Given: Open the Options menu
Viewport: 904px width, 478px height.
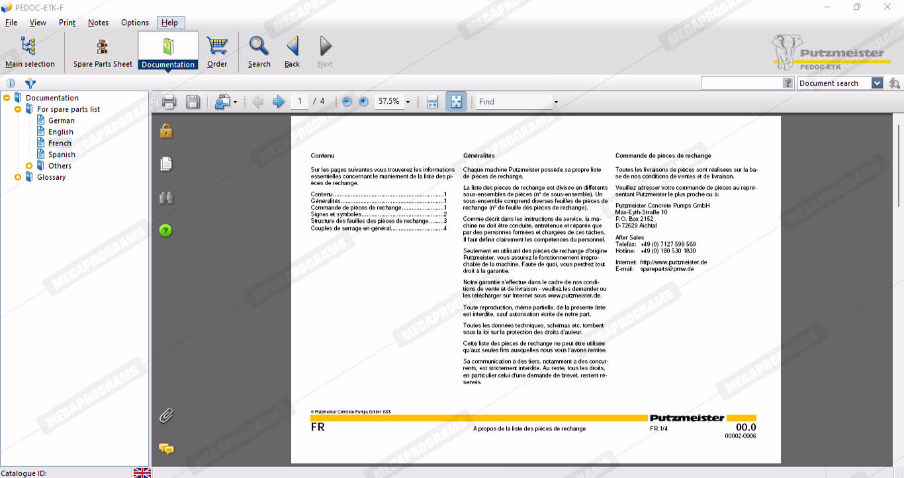Looking at the screenshot, I should 135,22.
